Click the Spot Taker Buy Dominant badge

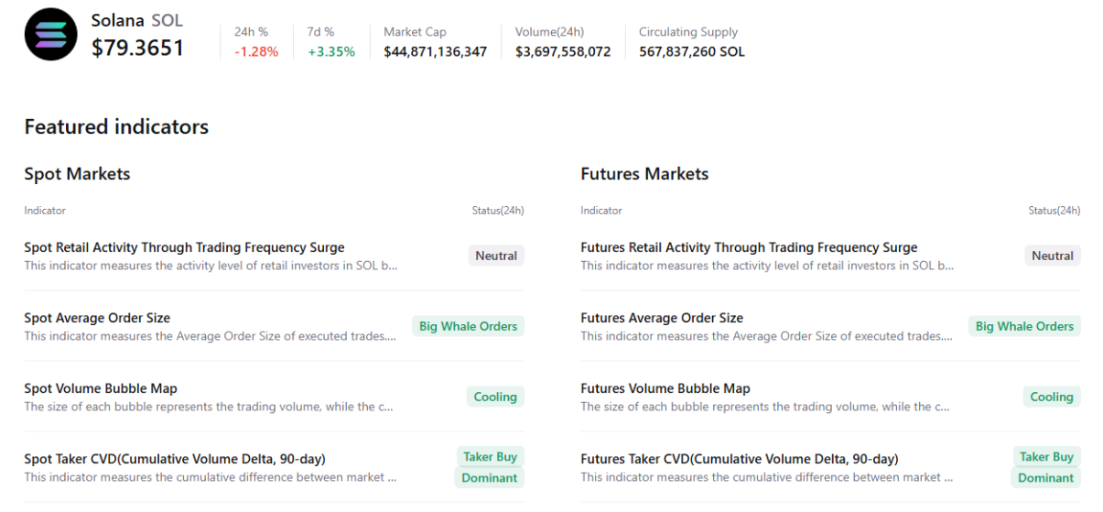point(490,467)
